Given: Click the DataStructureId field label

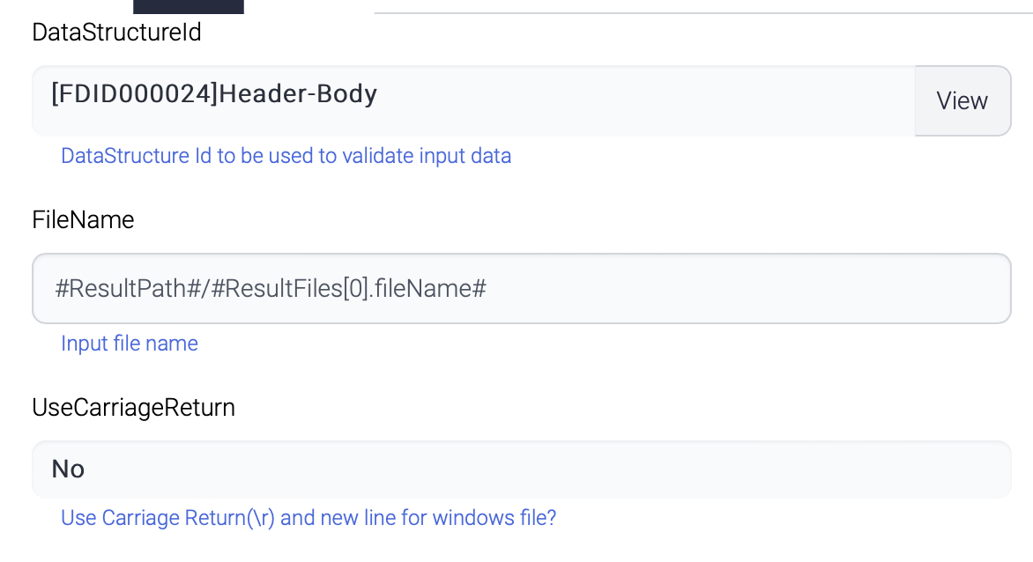Looking at the screenshot, I should tap(116, 33).
